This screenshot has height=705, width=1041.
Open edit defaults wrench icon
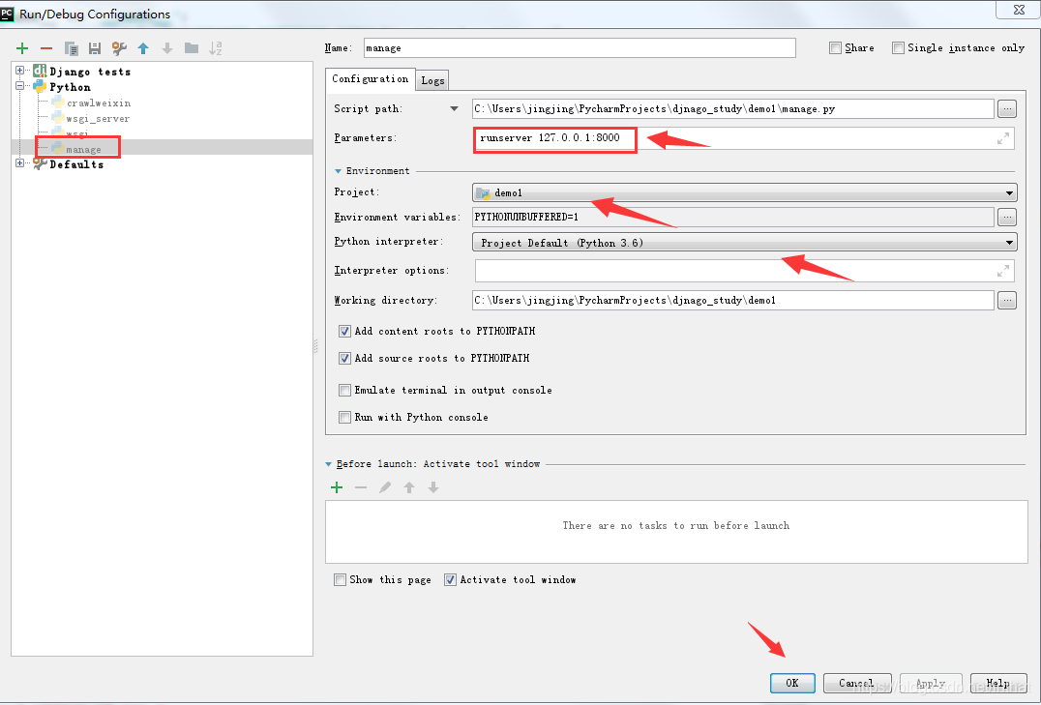(119, 48)
